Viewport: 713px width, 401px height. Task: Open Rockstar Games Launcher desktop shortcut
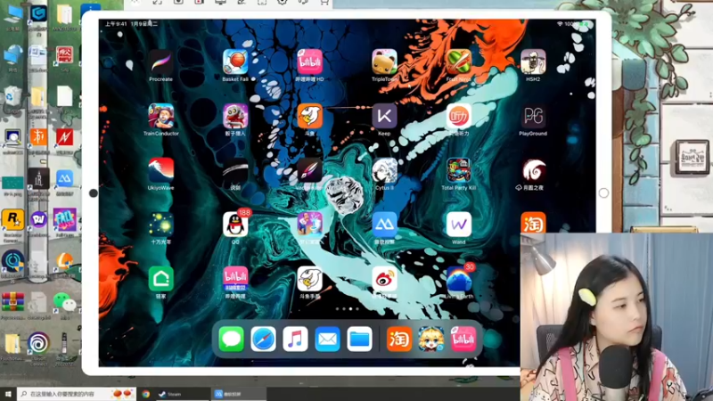click(12, 220)
